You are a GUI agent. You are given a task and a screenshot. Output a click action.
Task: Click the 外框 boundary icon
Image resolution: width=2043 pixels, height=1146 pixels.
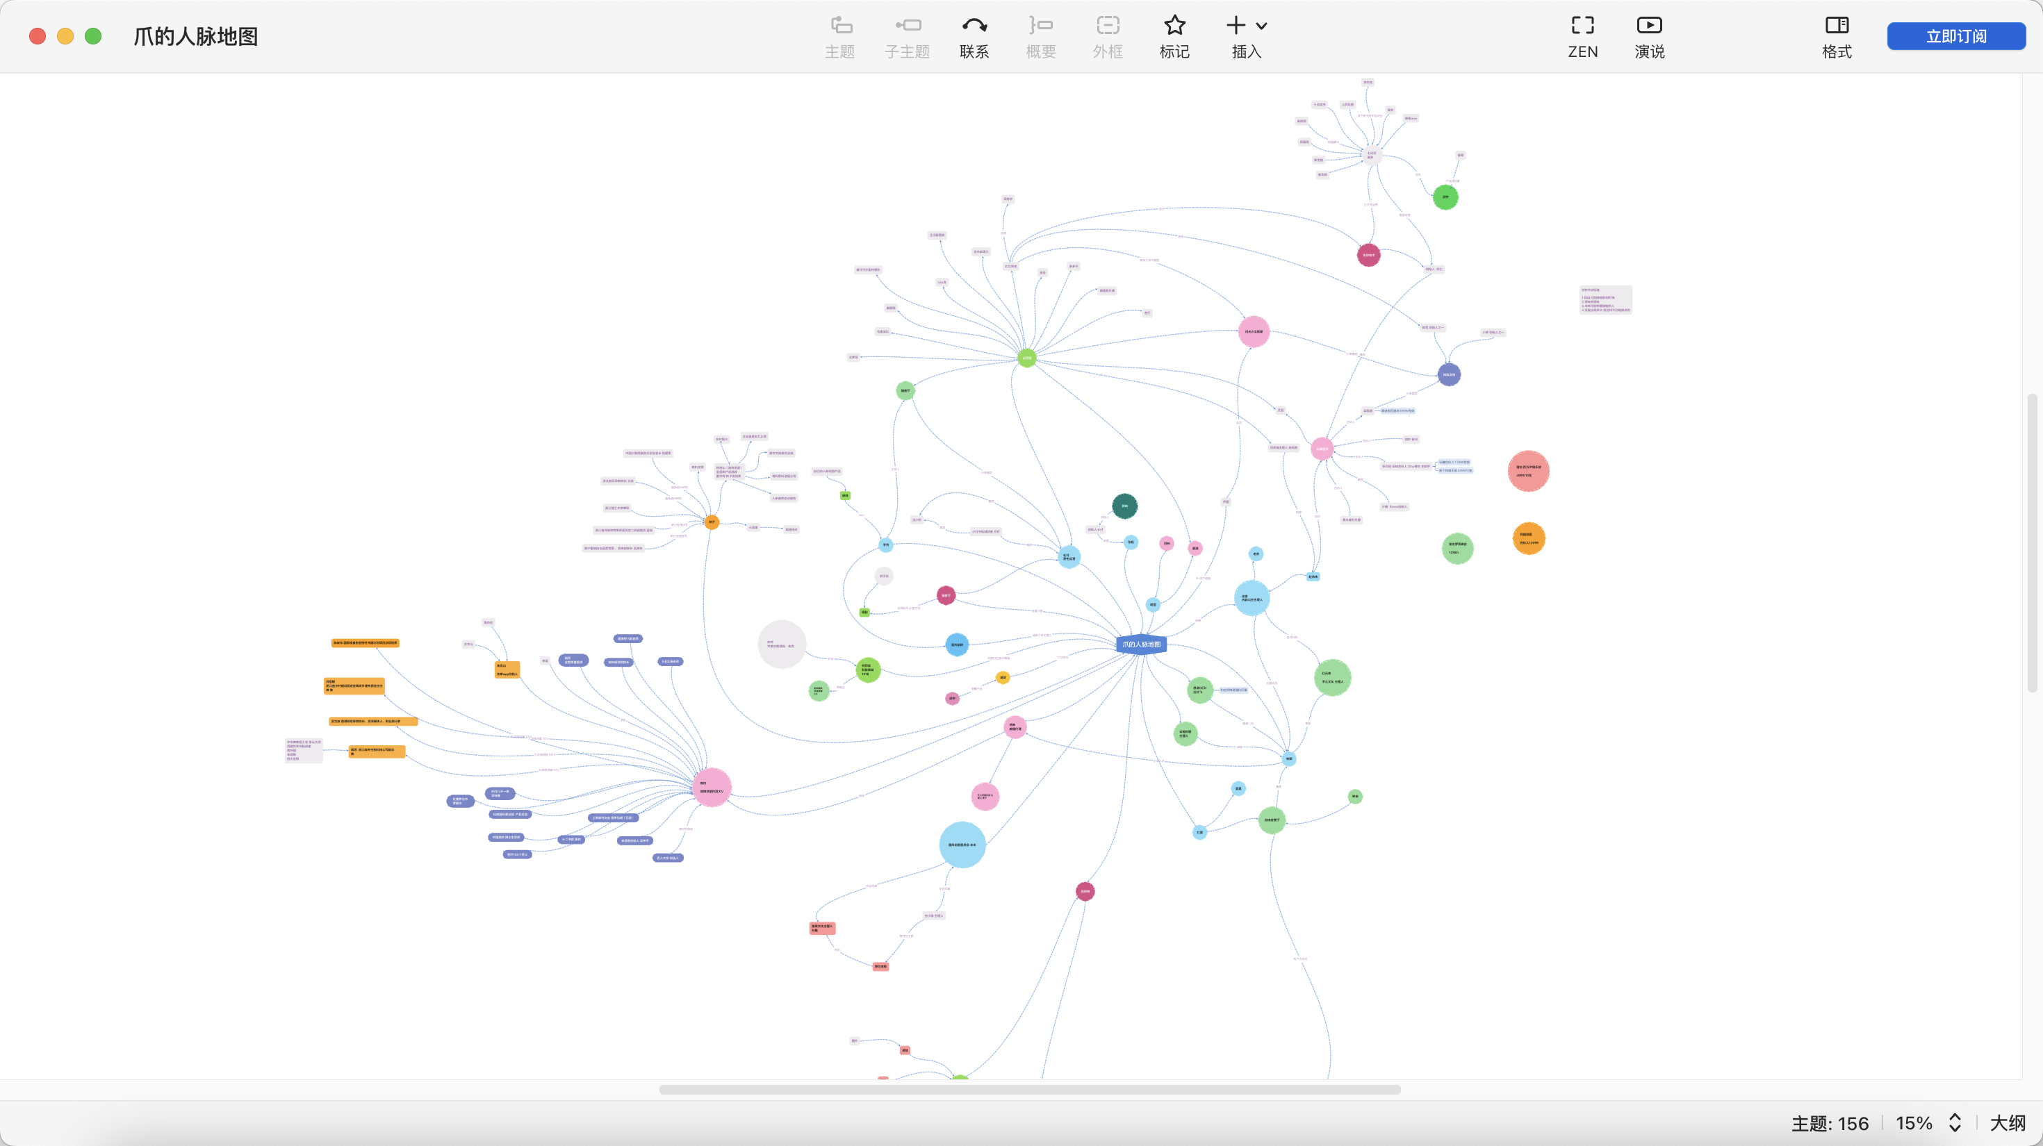1107,36
